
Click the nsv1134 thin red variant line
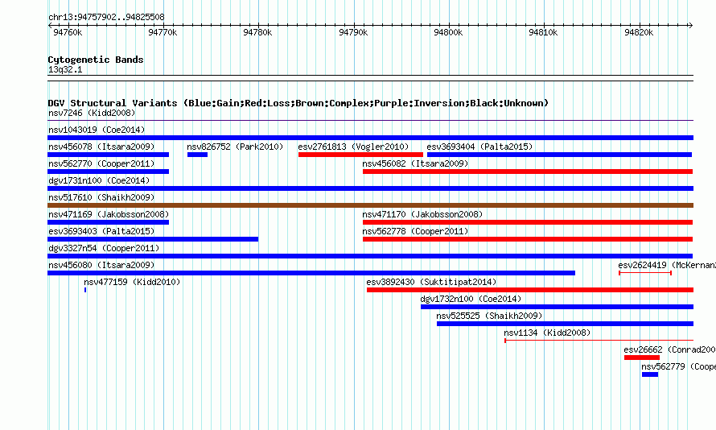599,341
